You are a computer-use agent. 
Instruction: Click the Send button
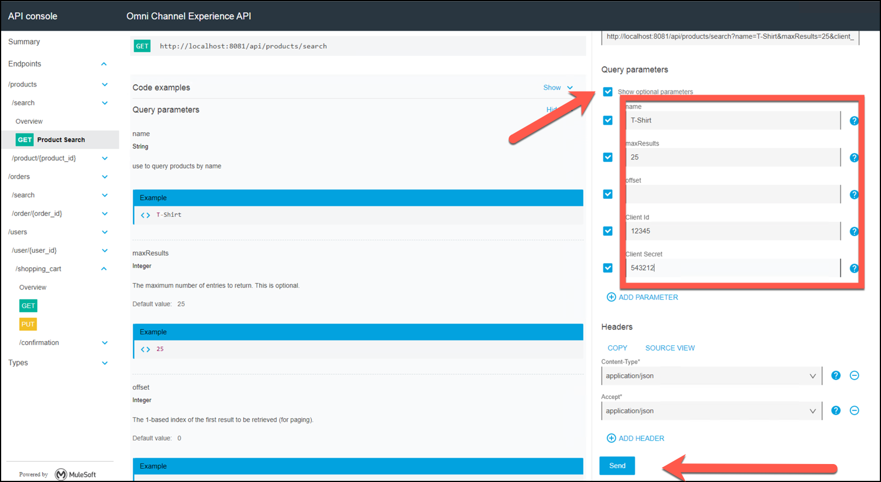617,466
